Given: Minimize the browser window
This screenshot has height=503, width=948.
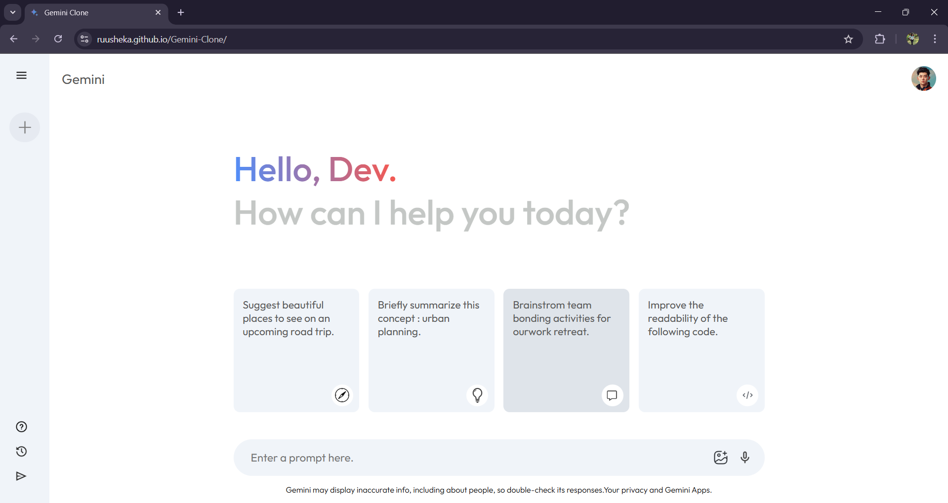Looking at the screenshot, I should click(878, 12).
